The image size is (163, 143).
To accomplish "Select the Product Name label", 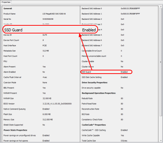I will tap(10, 14).
